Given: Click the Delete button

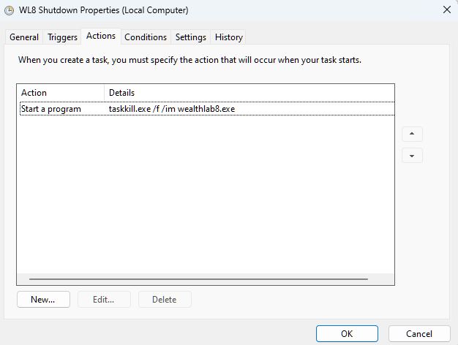Looking at the screenshot, I should pyautogui.click(x=164, y=299).
